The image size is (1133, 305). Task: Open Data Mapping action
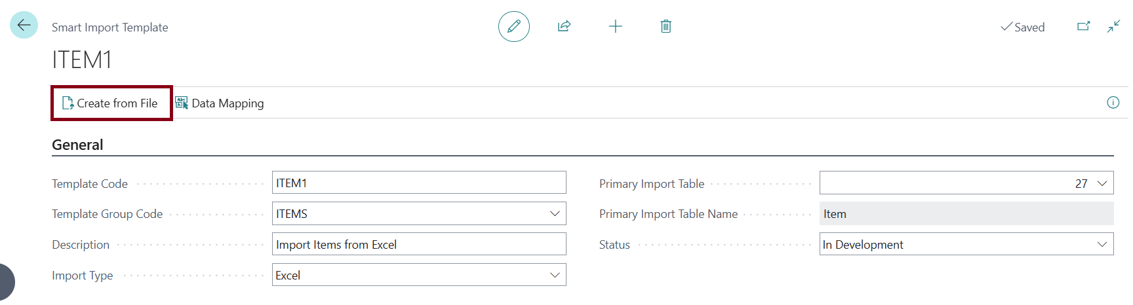220,103
